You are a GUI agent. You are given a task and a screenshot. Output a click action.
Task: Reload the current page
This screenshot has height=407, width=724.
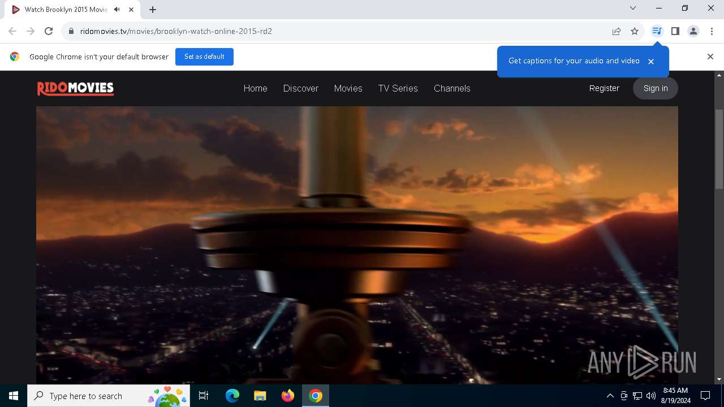[49, 31]
